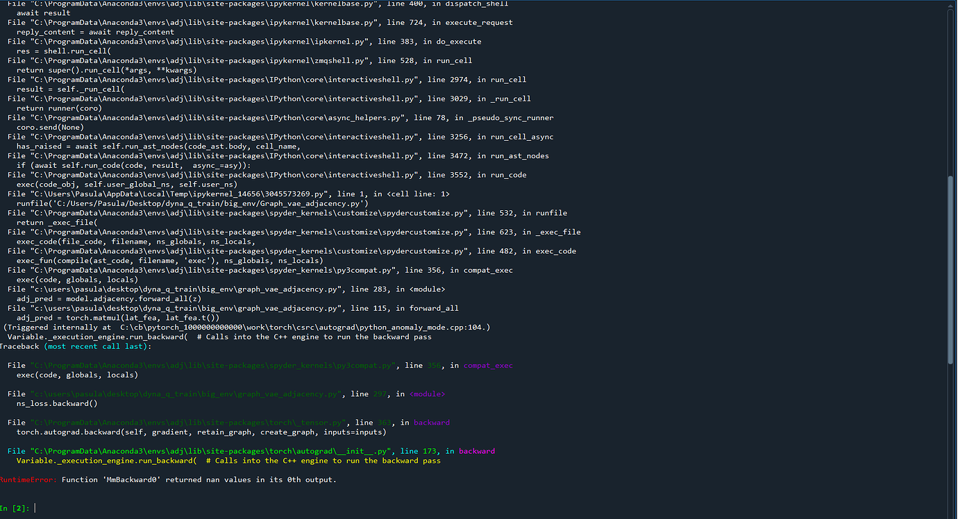
Task: Click the 'return runner(coro)' line
Action: click(x=59, y=108)
